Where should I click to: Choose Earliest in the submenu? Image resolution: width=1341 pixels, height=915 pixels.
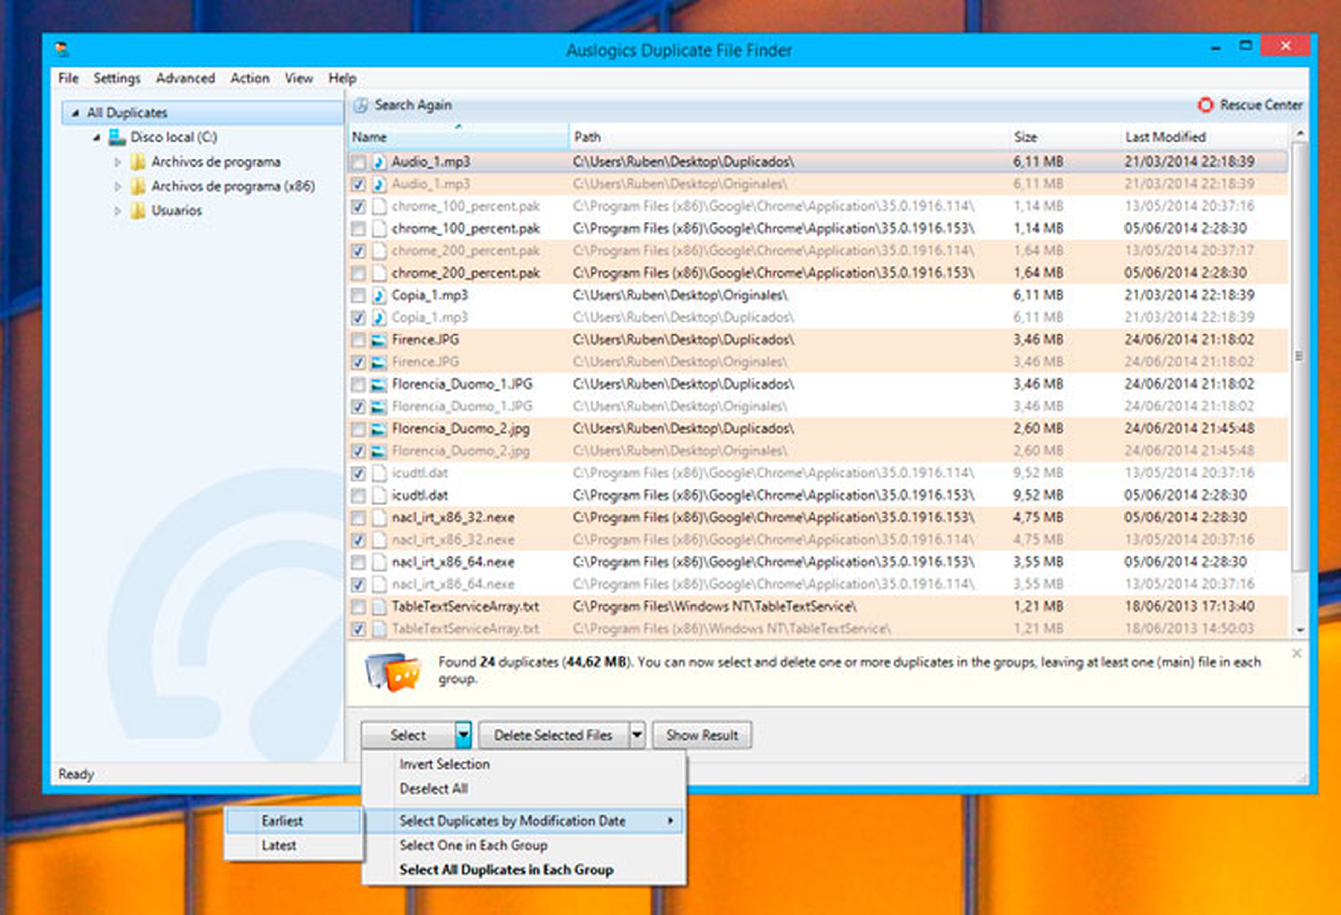tap(294, 821)
